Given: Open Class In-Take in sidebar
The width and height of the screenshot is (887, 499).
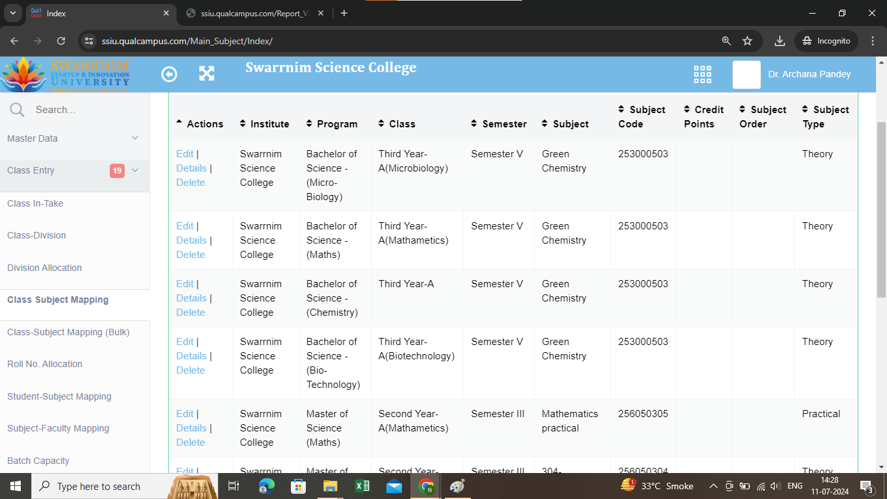Looking at the screenshot, I should pos(35,203).
